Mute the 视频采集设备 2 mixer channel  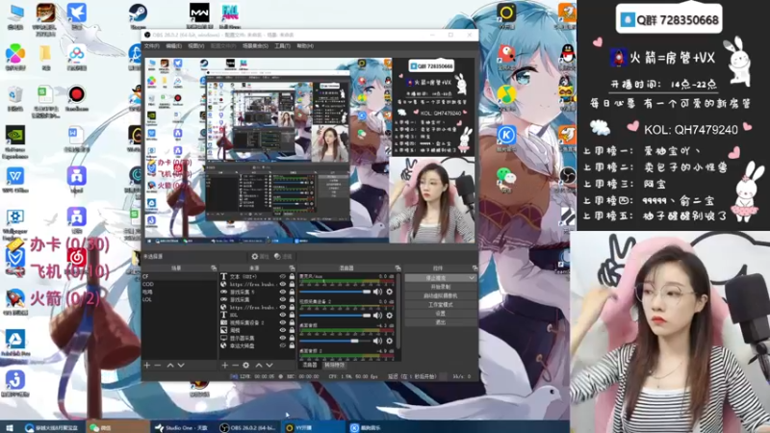pyautogui.click(x=377, y=316)
